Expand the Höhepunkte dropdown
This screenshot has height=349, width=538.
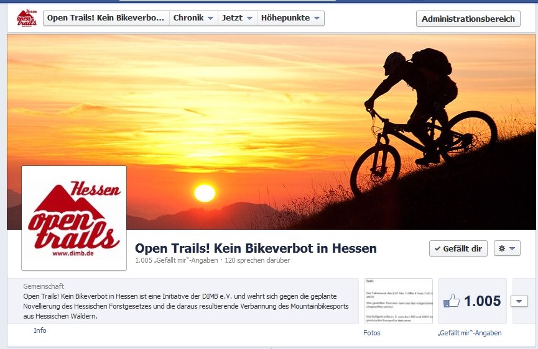(290, 18)
